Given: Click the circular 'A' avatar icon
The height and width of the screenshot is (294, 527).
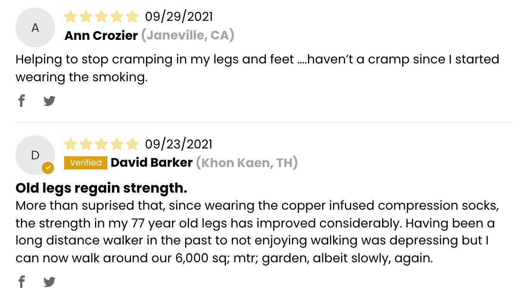Looking at the screenshot, I should coord(35,28).
